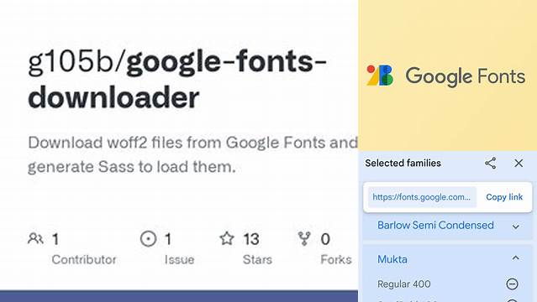Click the Forks branch icon

coord(304,238)
